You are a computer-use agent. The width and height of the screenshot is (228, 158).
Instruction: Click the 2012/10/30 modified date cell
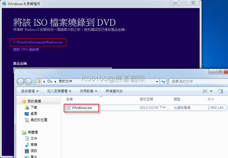click(x=155, y=108)
